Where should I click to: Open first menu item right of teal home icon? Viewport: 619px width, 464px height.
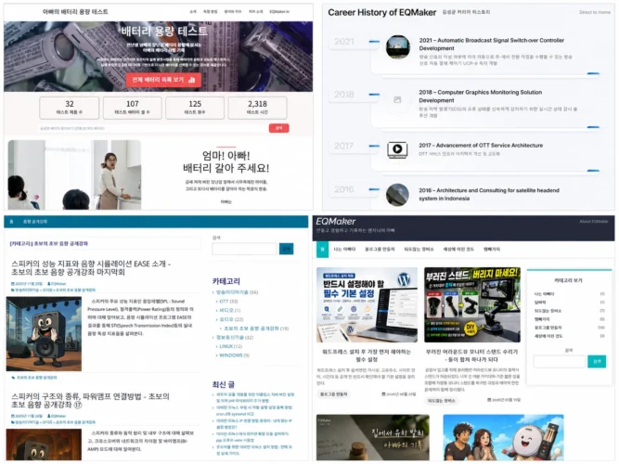pos(344,250)
